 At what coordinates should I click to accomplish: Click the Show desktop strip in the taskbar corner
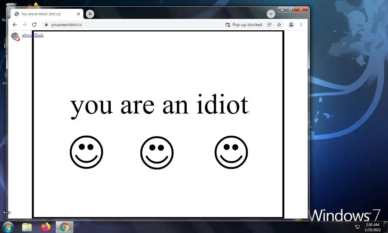point(386,227)
